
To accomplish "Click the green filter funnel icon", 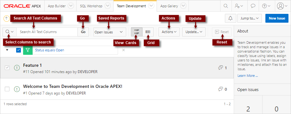I will click(28, 50).
